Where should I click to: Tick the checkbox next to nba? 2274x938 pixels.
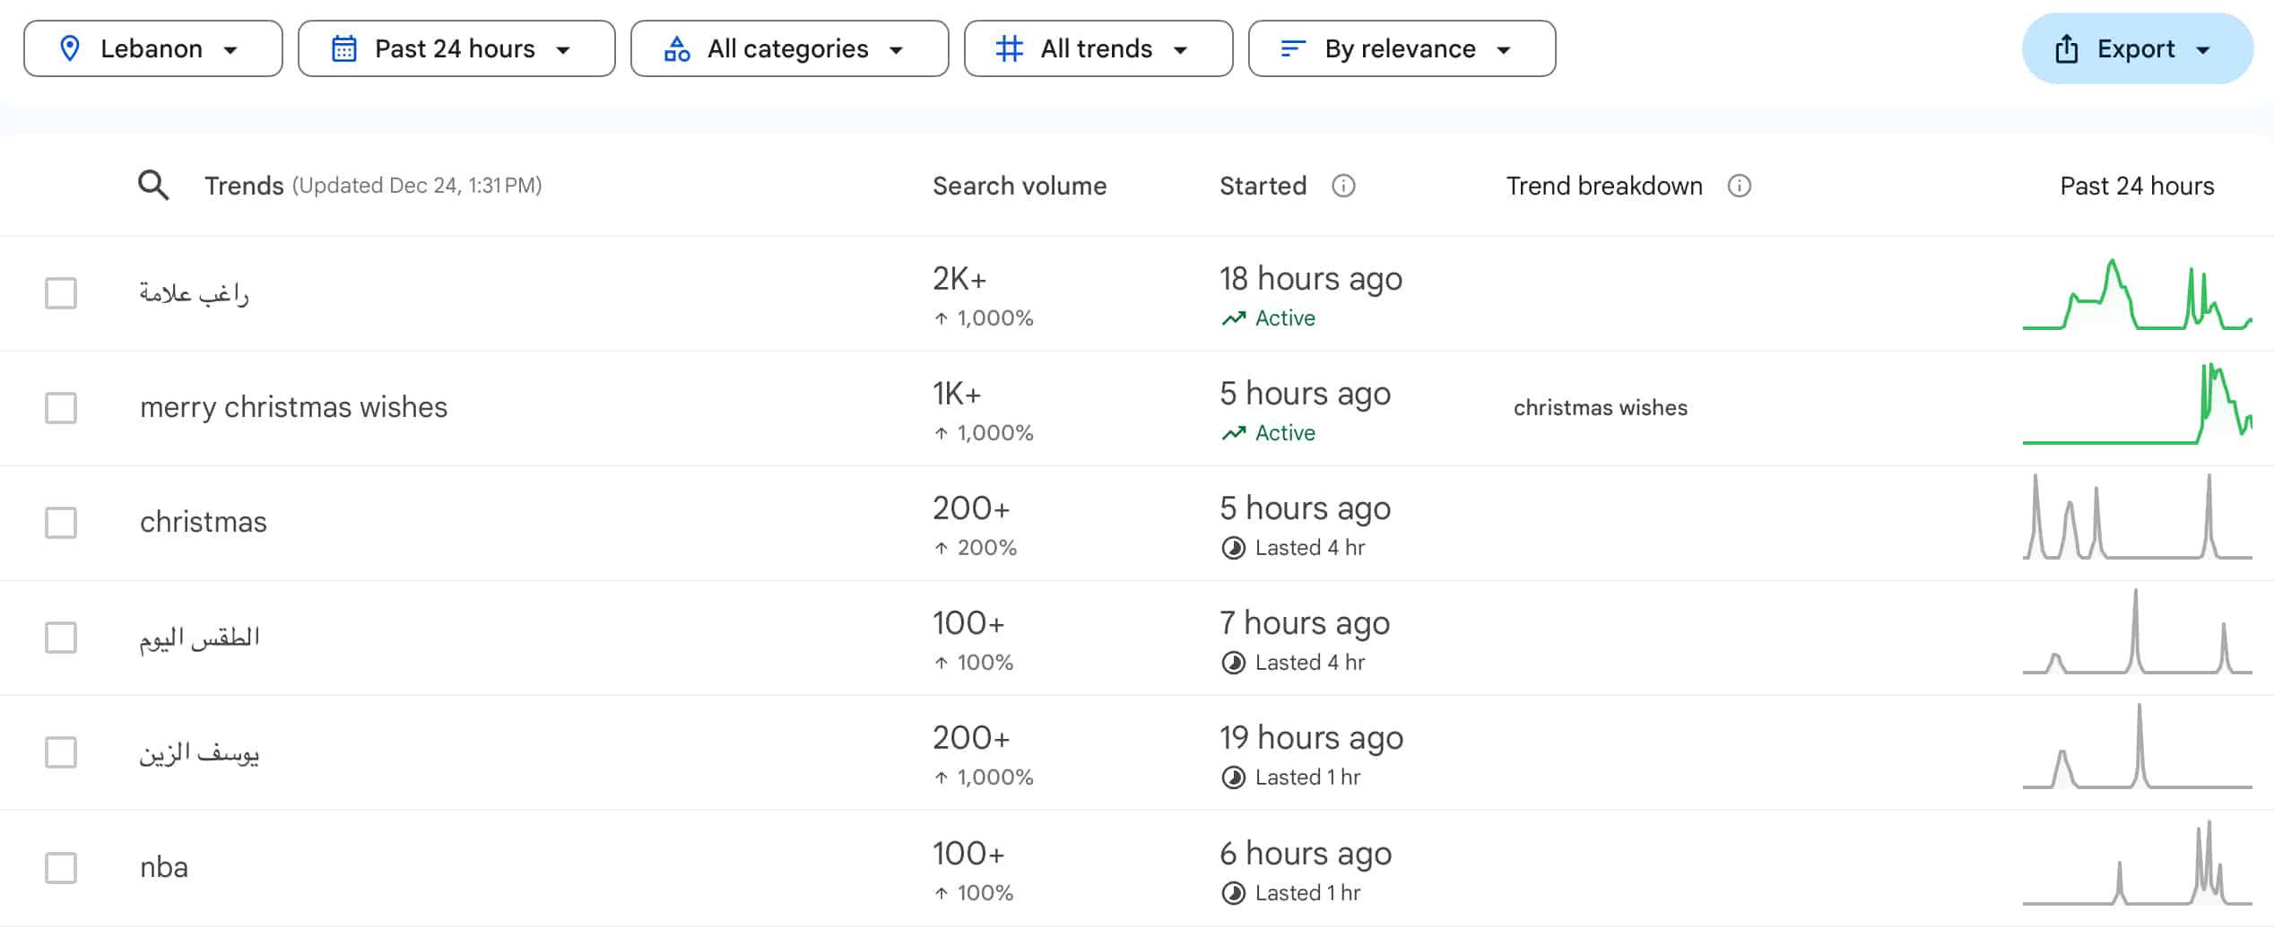coord(61,867)
